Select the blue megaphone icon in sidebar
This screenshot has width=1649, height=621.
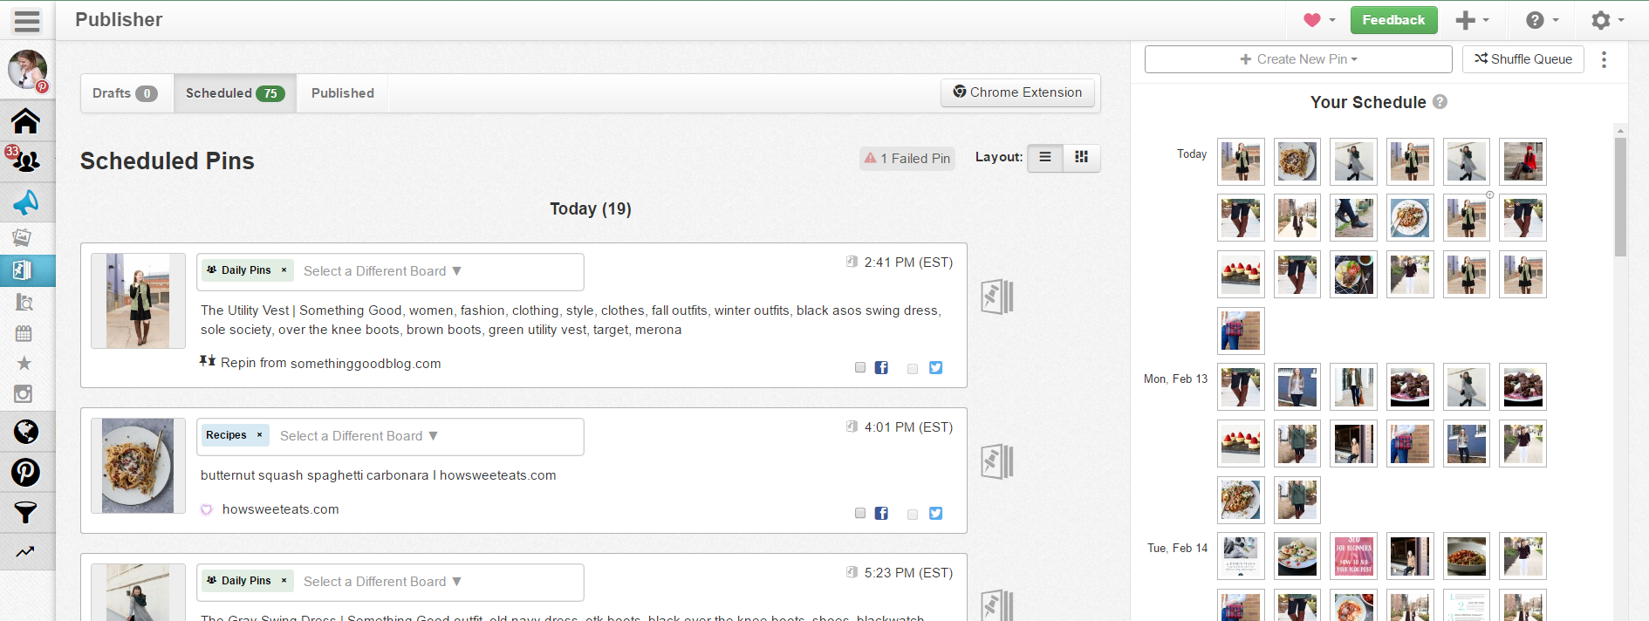coord(26,202)
